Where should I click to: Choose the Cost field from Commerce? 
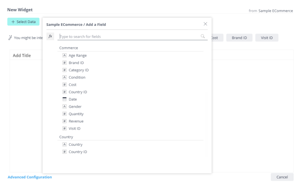72,85
